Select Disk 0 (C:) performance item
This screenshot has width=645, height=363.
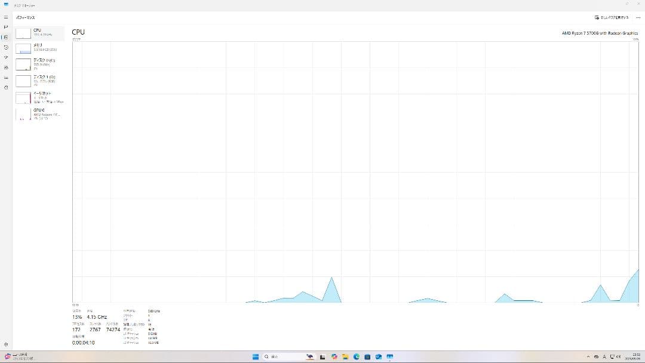coord(39,64)
